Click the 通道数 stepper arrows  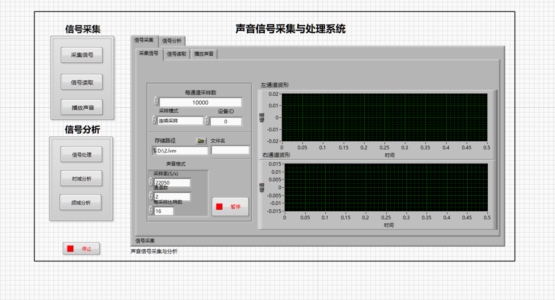tap(151, 196)
